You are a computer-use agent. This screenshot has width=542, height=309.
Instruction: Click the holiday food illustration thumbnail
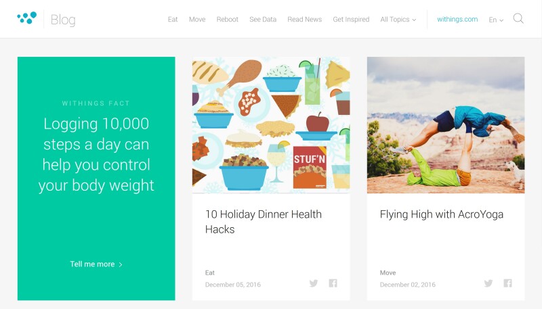(x=271, y=125)
